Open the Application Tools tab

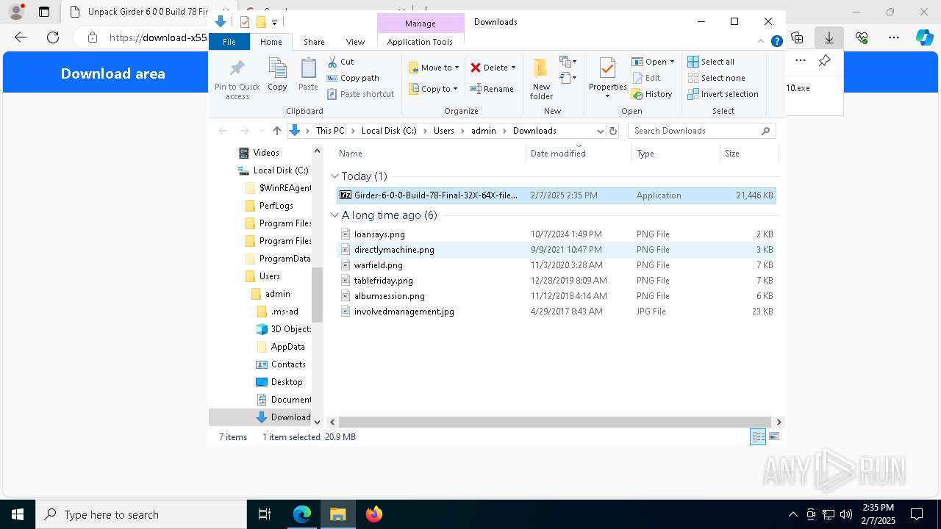click(420, 42)
